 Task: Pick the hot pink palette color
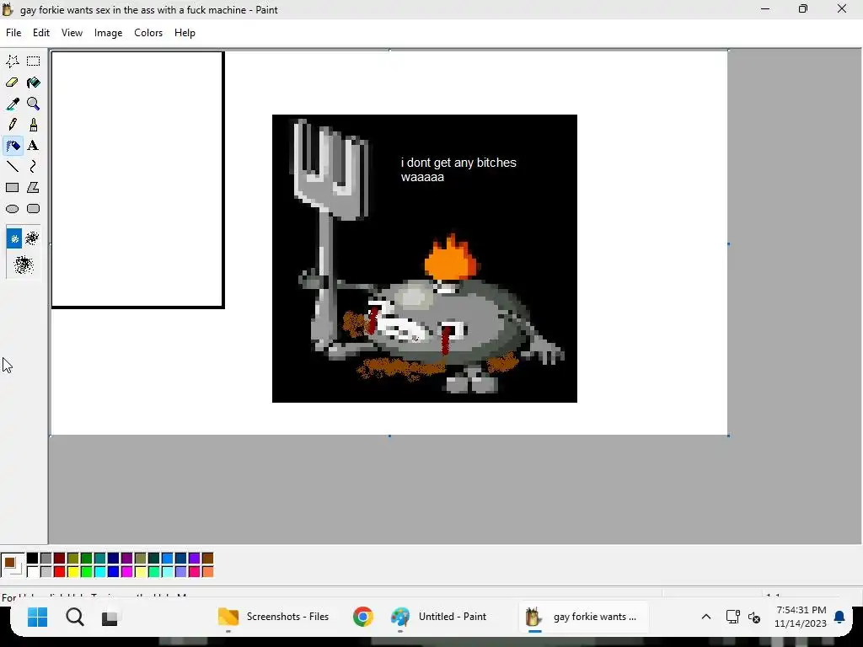point(195,572)
